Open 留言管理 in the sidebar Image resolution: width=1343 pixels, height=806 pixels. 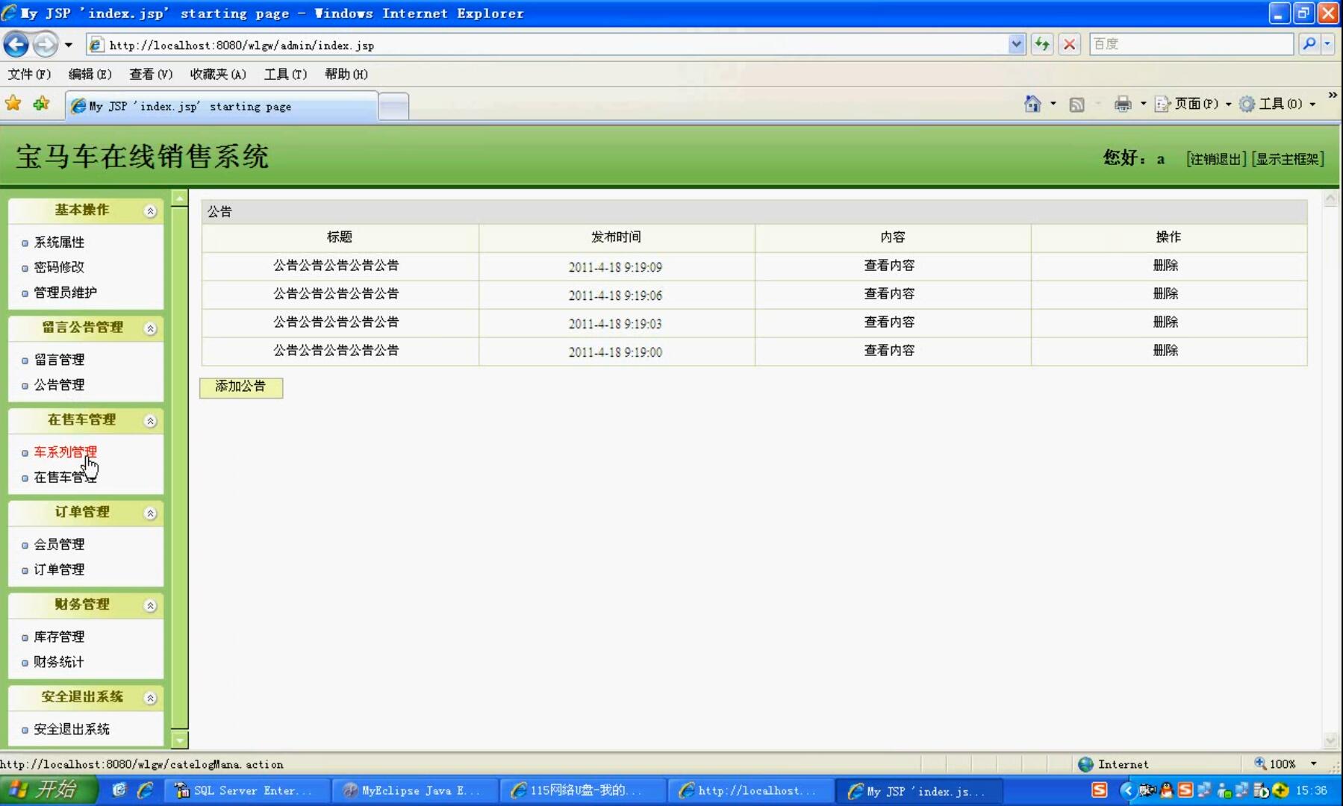(x=59, y=360)
